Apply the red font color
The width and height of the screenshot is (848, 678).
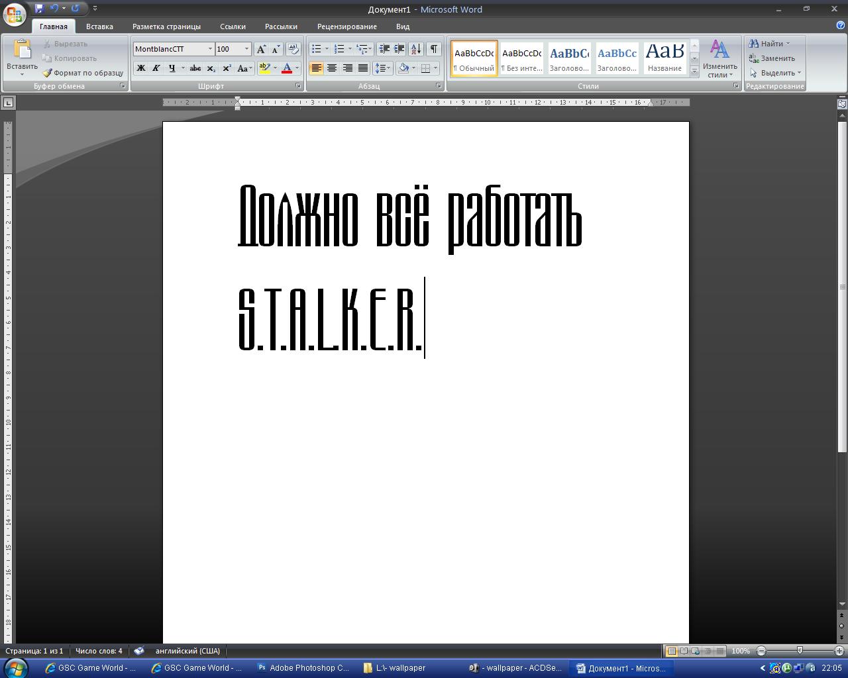287,68
